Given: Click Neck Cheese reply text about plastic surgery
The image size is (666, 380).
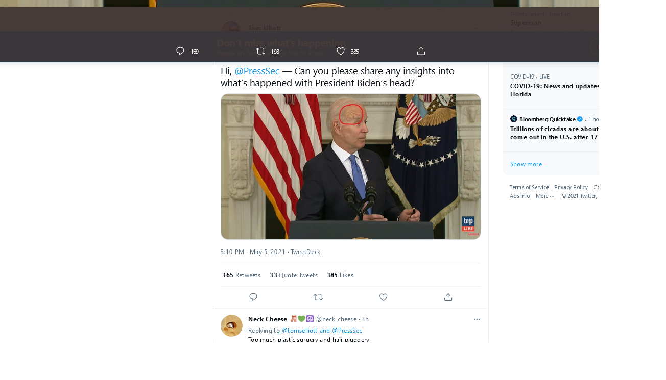Looking at the screenshot, I should pos(308,339).
